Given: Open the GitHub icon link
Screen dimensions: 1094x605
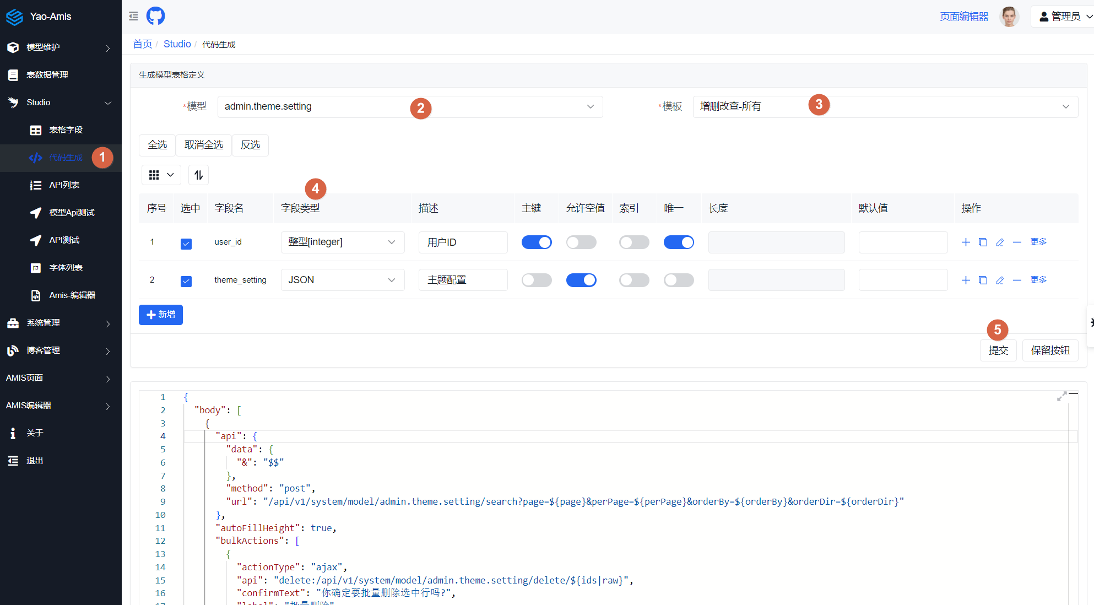Looking at the screenshot, I should 155,16.
